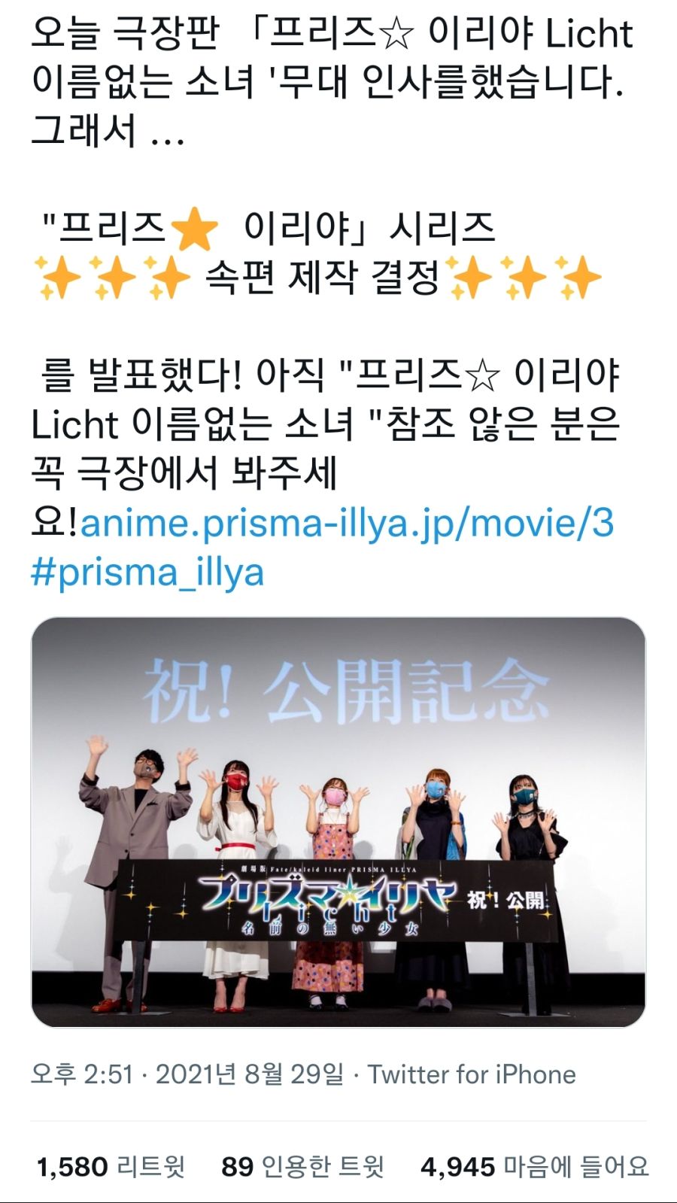
Task: Click the outline star before 이리야 in third paragraph
Action: click(x=482, y=376)
